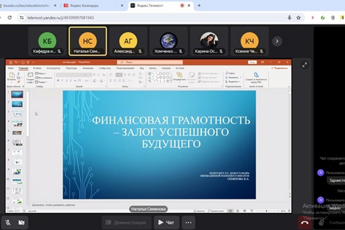Image resolution: width=345 pixels, height=230 pixels.
Task: Open site information icon left of URL
Action: point(21,18)
